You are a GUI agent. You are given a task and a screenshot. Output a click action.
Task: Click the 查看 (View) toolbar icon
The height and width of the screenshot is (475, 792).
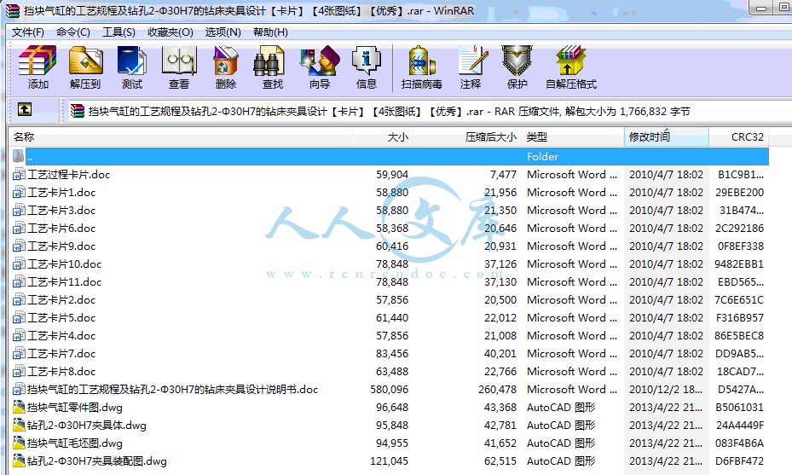point(179,61)
